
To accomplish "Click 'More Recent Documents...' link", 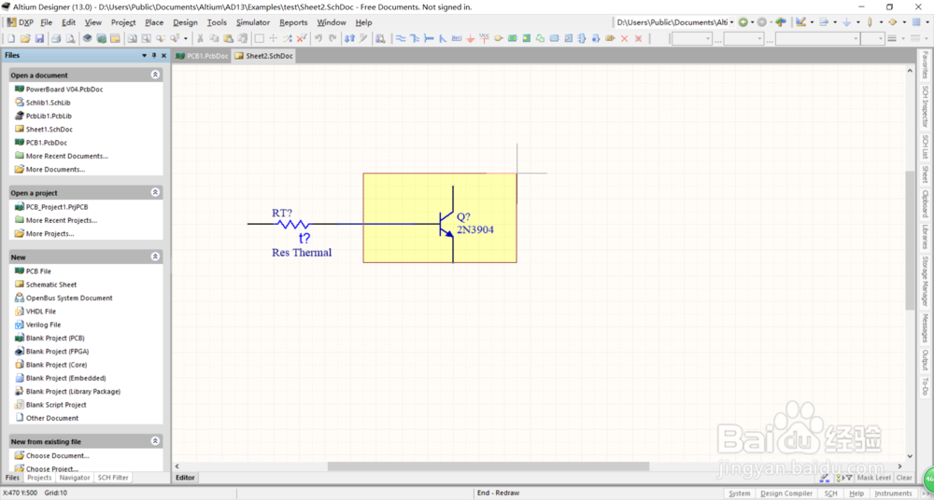I will coord(66,156).
